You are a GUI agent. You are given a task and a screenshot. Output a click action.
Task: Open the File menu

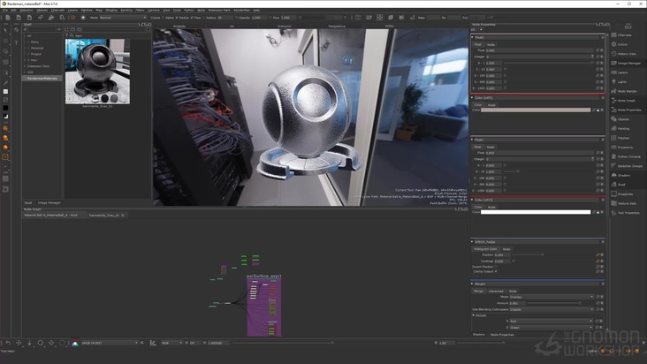point(5,10)
